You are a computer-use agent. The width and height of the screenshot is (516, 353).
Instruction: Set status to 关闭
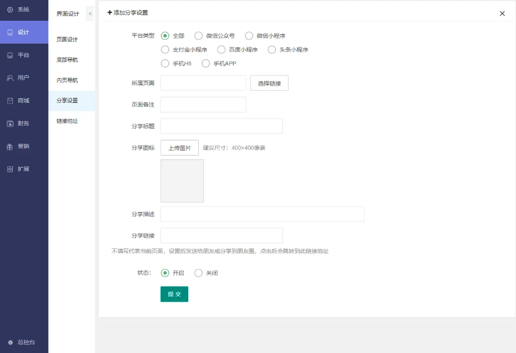pos(198,273)
